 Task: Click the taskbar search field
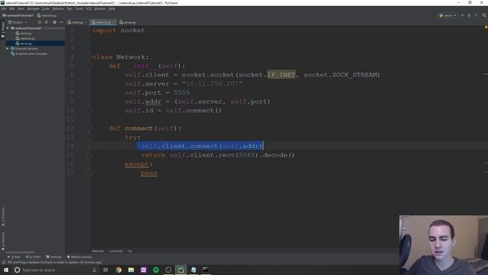[x=56, y=270]
